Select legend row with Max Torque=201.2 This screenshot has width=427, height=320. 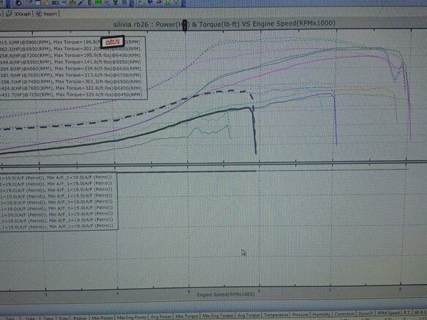click(x=71, y=49)
